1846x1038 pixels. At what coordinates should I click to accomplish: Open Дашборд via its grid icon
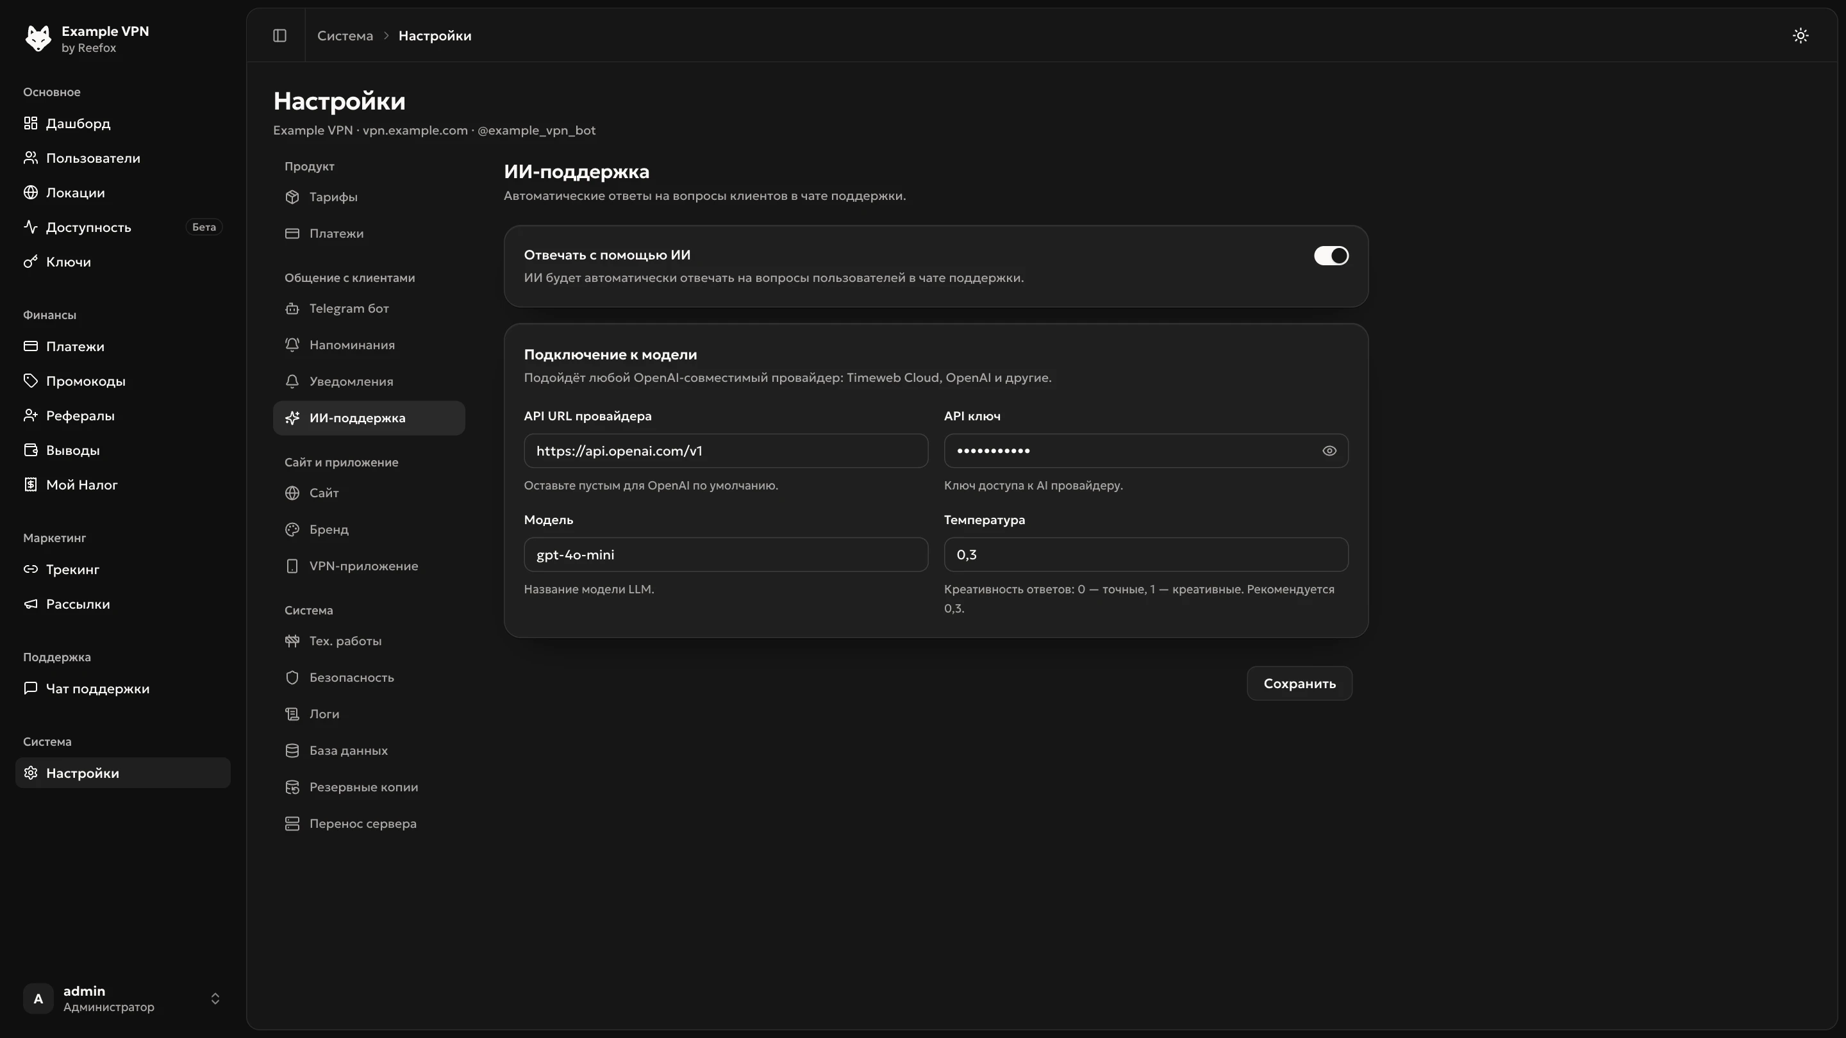[30, 123]
